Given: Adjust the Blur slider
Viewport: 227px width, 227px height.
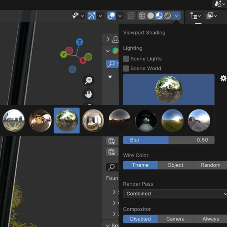Looking at the screenshot, I should click(x=169, y=140).
